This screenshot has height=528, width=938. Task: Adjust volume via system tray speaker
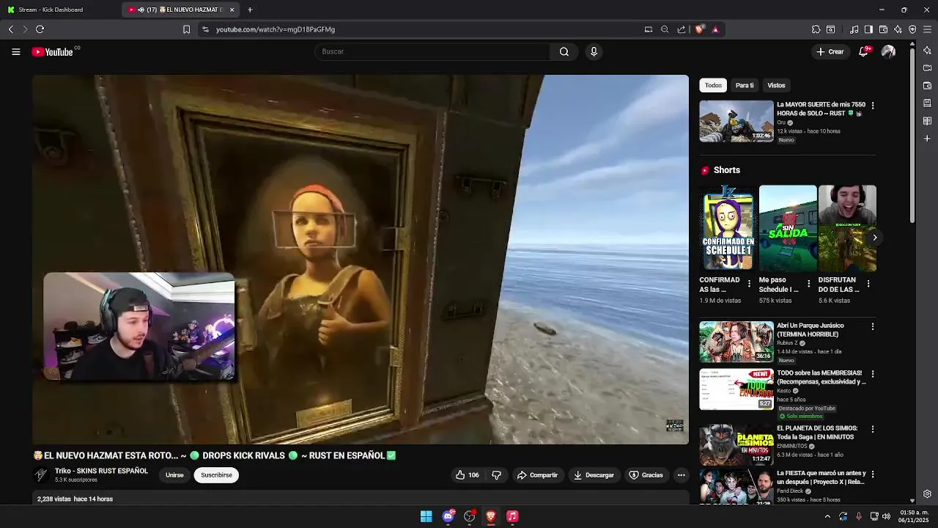coord(886,516)
